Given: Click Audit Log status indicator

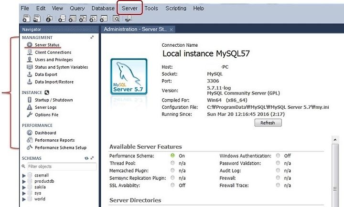Looking at the screenshot, I should pyautogui.click(x=278, y=170).
